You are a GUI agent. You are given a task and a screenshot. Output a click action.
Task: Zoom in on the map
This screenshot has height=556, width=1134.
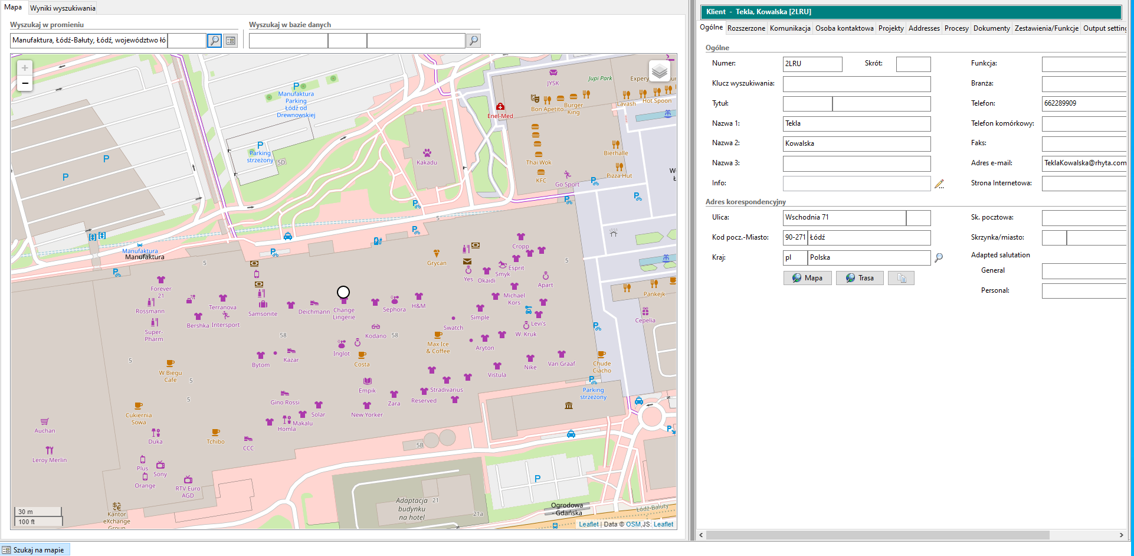pyautogui.click(x=25, y=68)
